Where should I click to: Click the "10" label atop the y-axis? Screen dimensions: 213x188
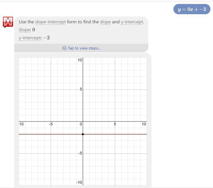pyautogui.click(x=80, y=60)
